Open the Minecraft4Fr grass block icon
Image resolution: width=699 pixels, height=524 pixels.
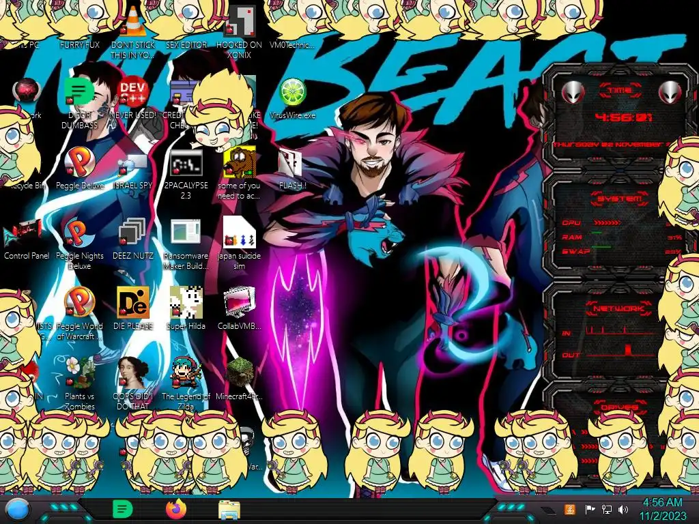240,373
